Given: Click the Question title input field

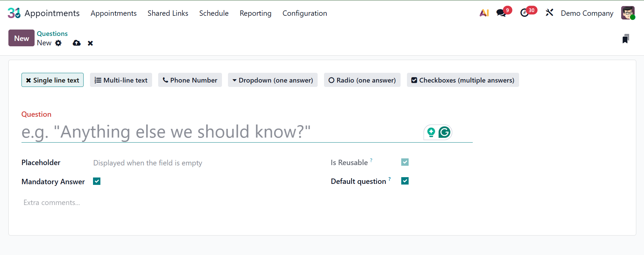Looking at the screenshot, I should tap(247, 132).
